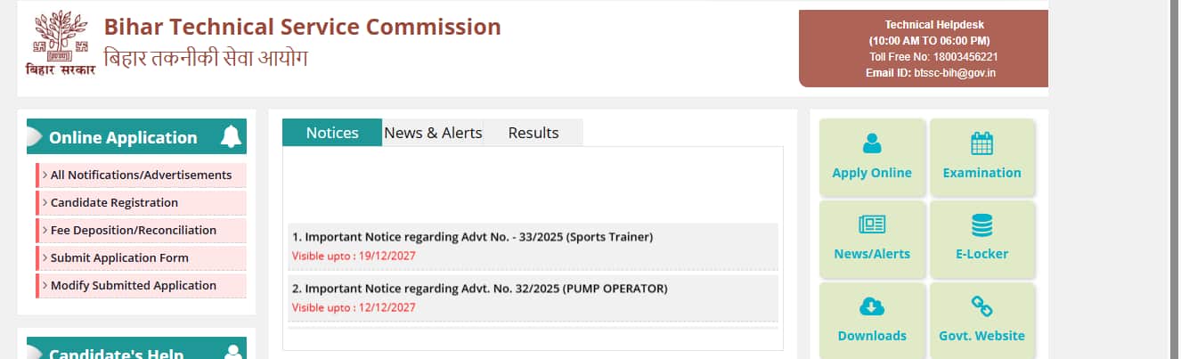Click the Examination calendar icon
Image resolution: width=1181 pixels, height=359 pixels.
981,143
